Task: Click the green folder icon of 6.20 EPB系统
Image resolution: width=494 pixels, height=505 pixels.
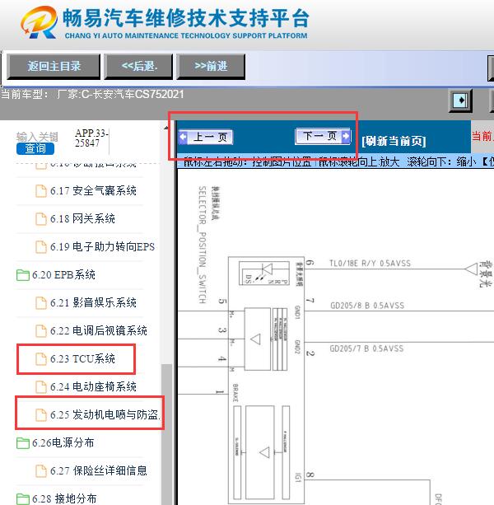Action: pyautogui.click(x=23, y=275)
